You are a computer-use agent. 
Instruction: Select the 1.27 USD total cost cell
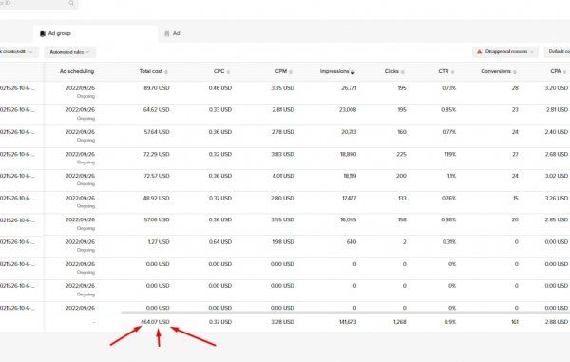[x=159, y=242]
